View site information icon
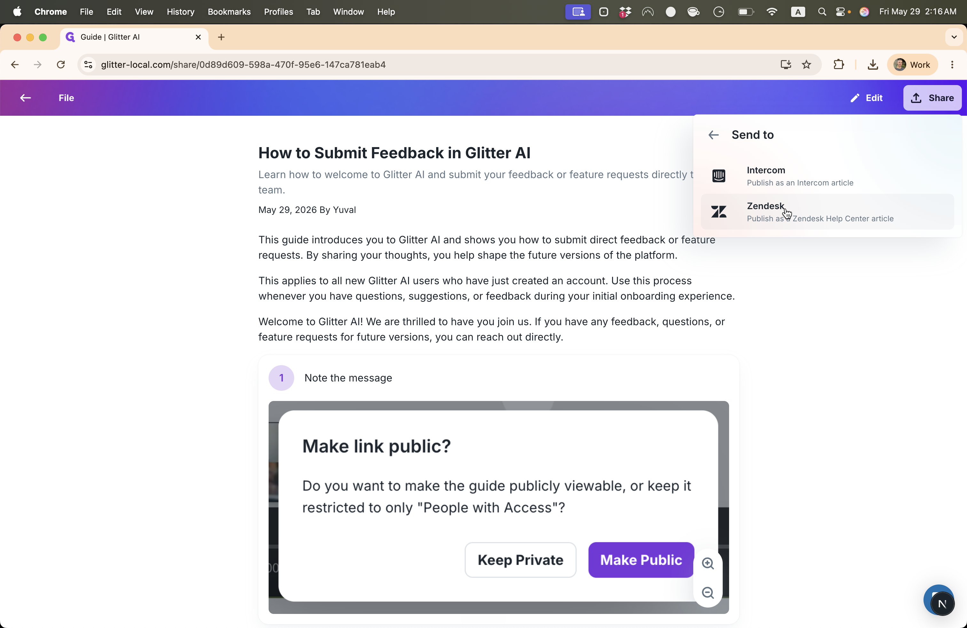 point(88,65)
